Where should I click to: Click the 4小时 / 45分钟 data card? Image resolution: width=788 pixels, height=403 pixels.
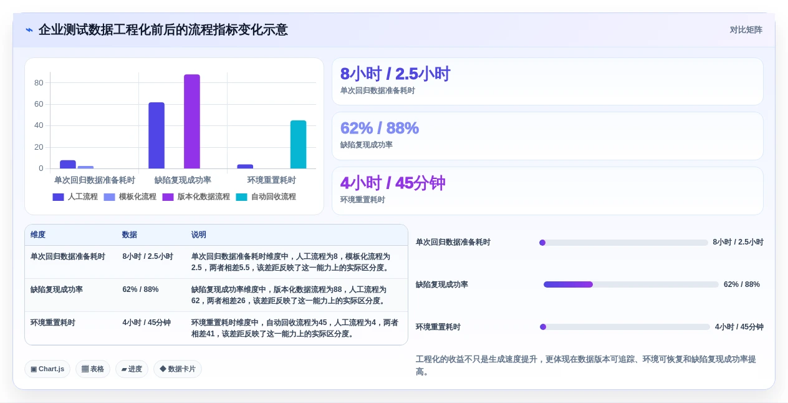(547, 191)
